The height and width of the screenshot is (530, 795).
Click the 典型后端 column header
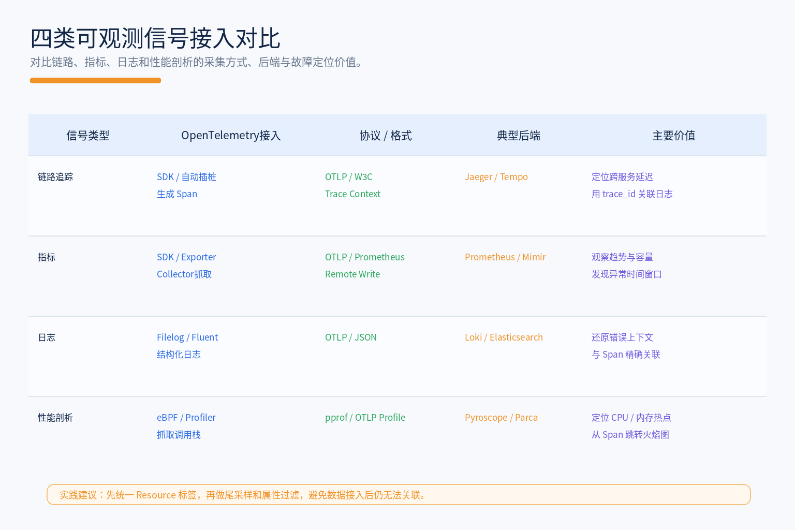pyautogui.click(x=519, y=136)
